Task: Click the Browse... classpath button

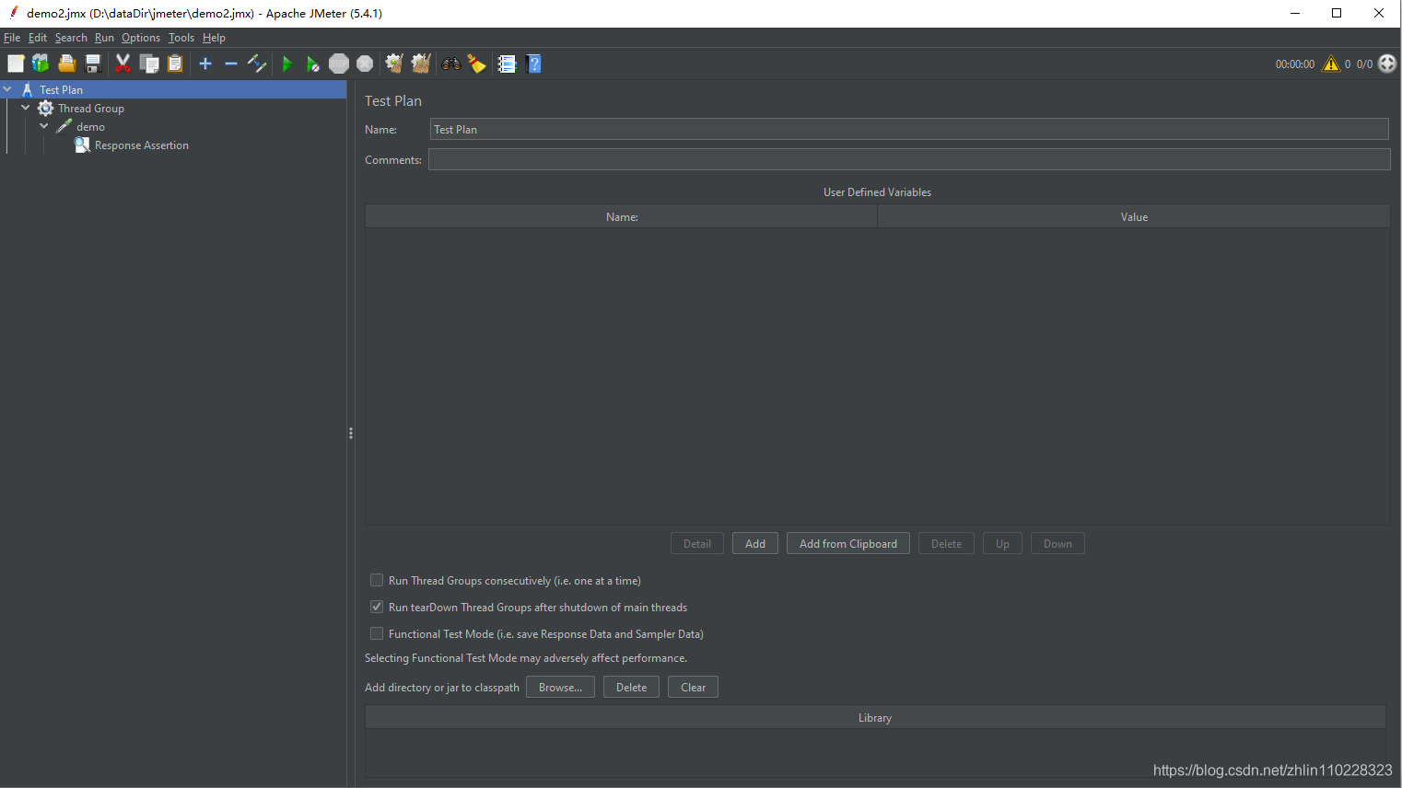Action: 560,687
